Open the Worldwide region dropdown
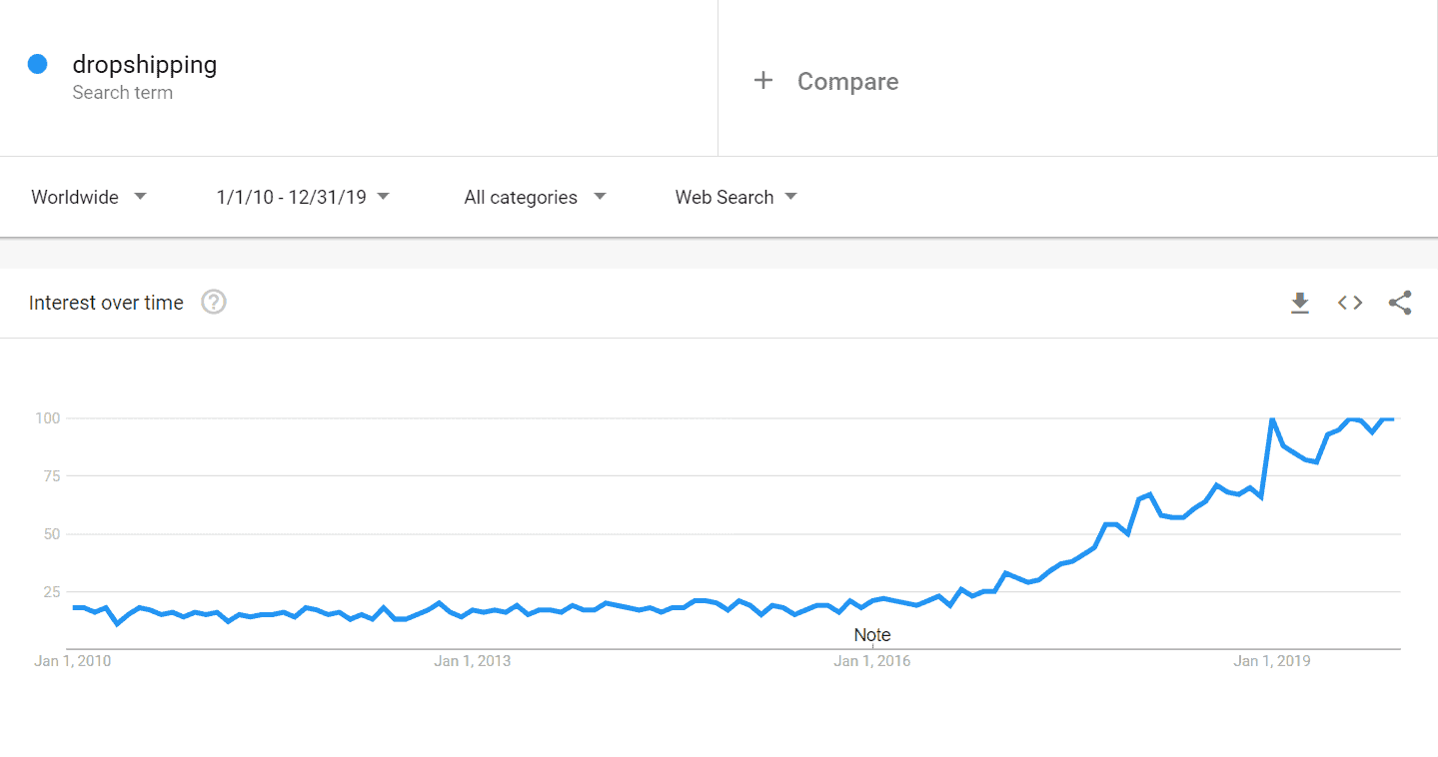1438x757 pixels. 88,197
